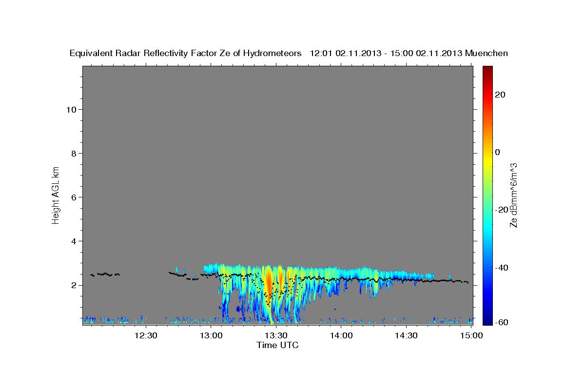Viewport: 585px width, 390px height.
Task: Click the height tick label '2'
Action: [x=73, y=285]
